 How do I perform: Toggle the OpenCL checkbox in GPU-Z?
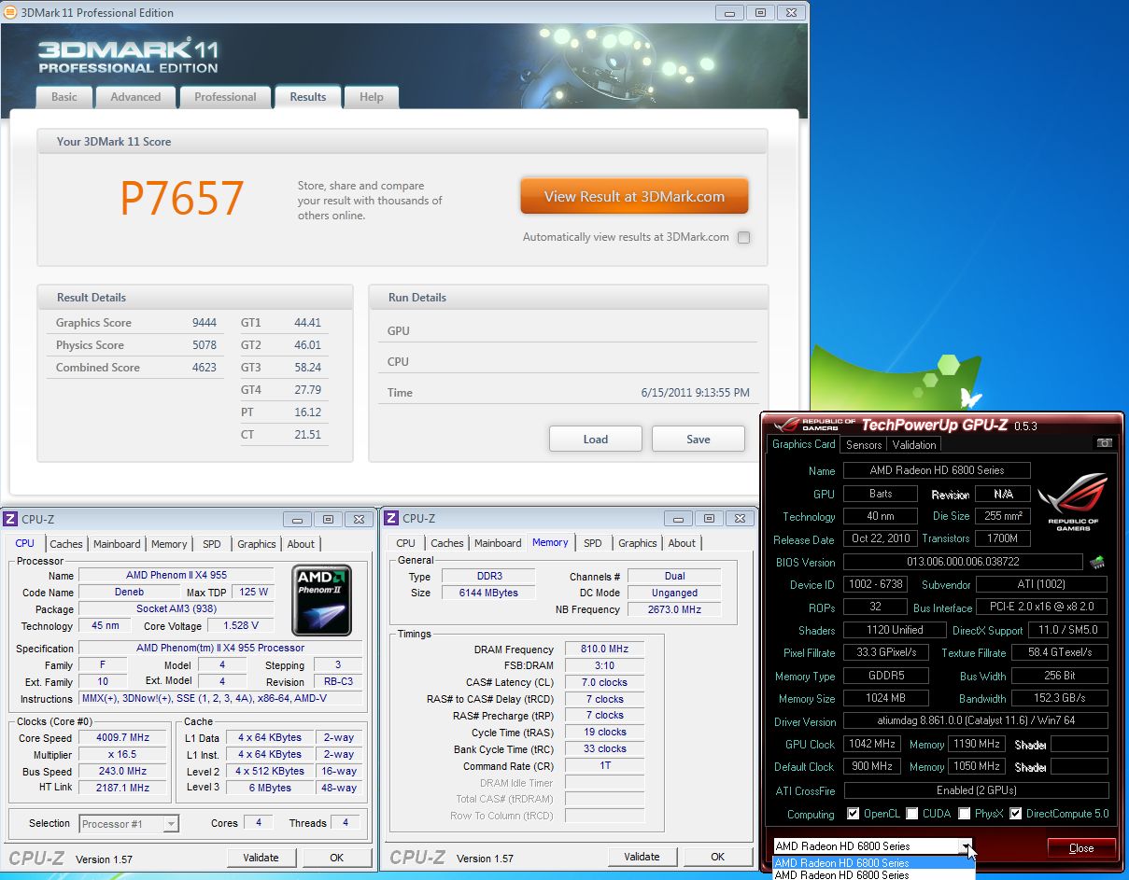(853, 814)
